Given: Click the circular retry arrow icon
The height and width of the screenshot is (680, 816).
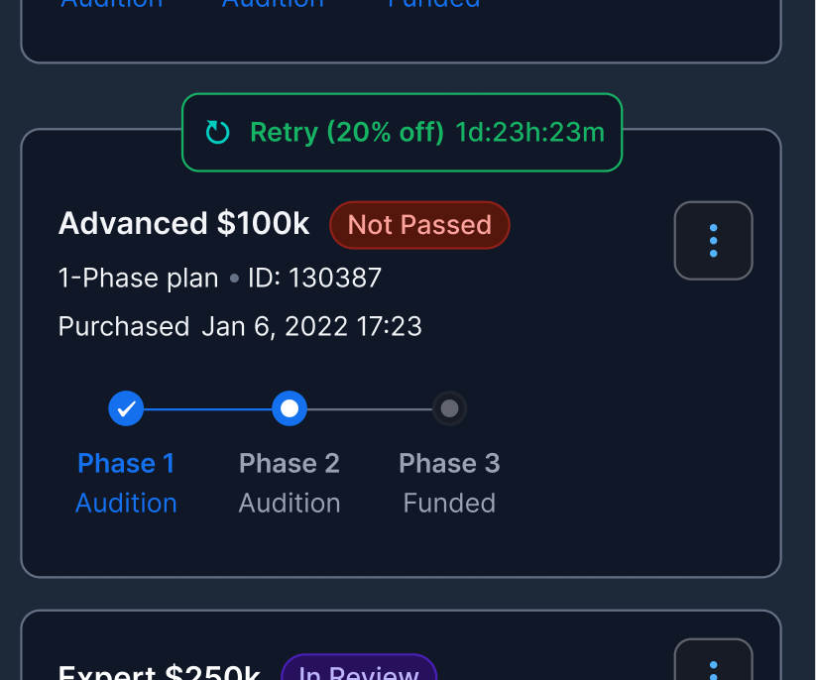Looking at the screenshot, I should pos(217,133).
